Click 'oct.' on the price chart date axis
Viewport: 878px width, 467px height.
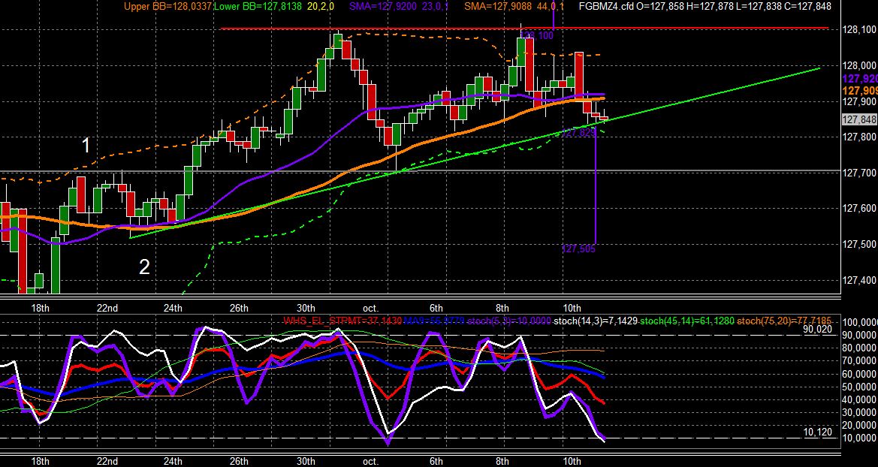coord(371,308)
